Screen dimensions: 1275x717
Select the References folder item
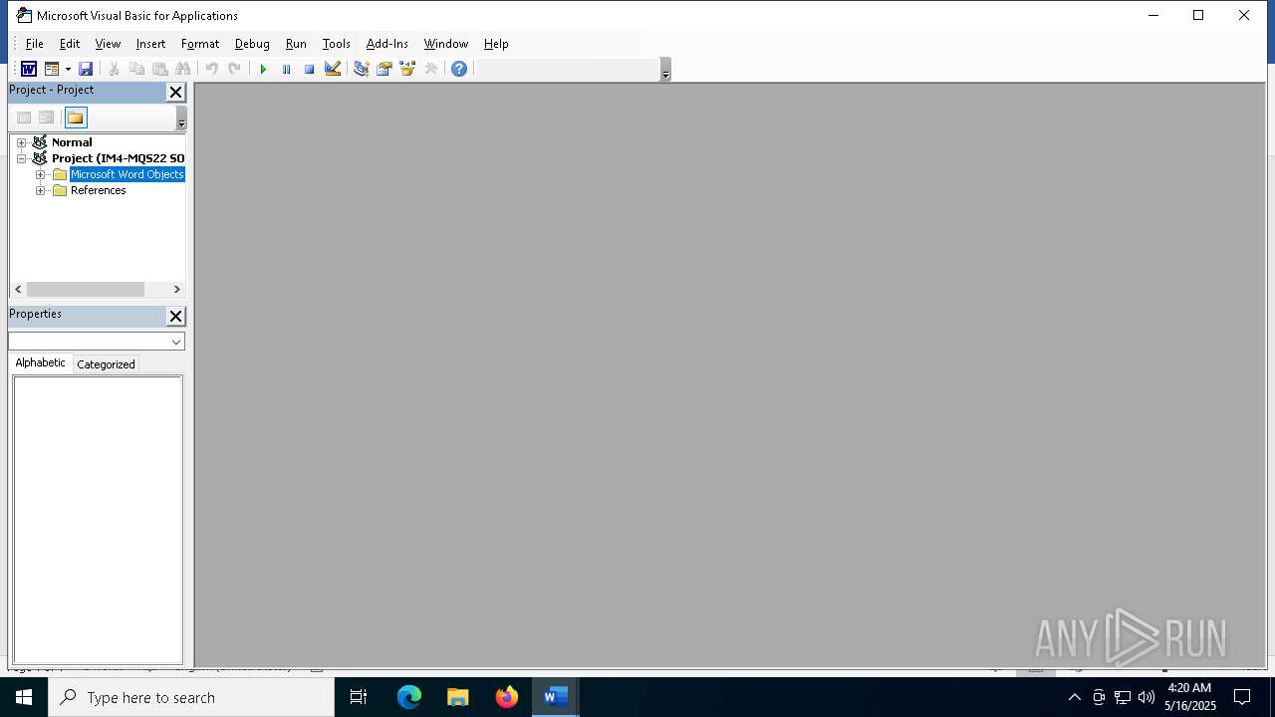(98, 190)
